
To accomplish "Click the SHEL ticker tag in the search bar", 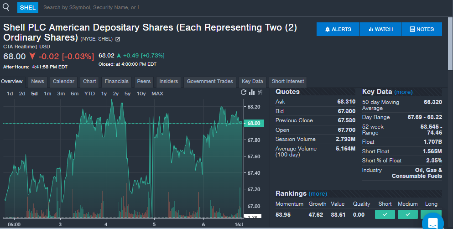I will tap(28, 7).
